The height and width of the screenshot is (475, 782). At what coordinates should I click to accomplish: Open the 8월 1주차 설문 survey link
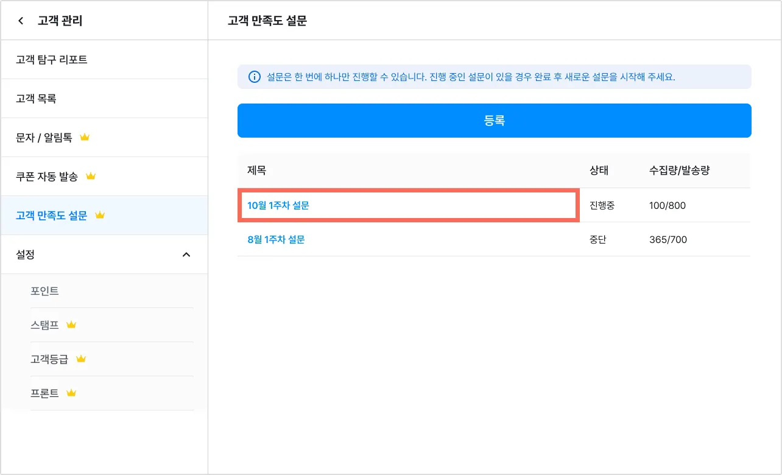276,240
